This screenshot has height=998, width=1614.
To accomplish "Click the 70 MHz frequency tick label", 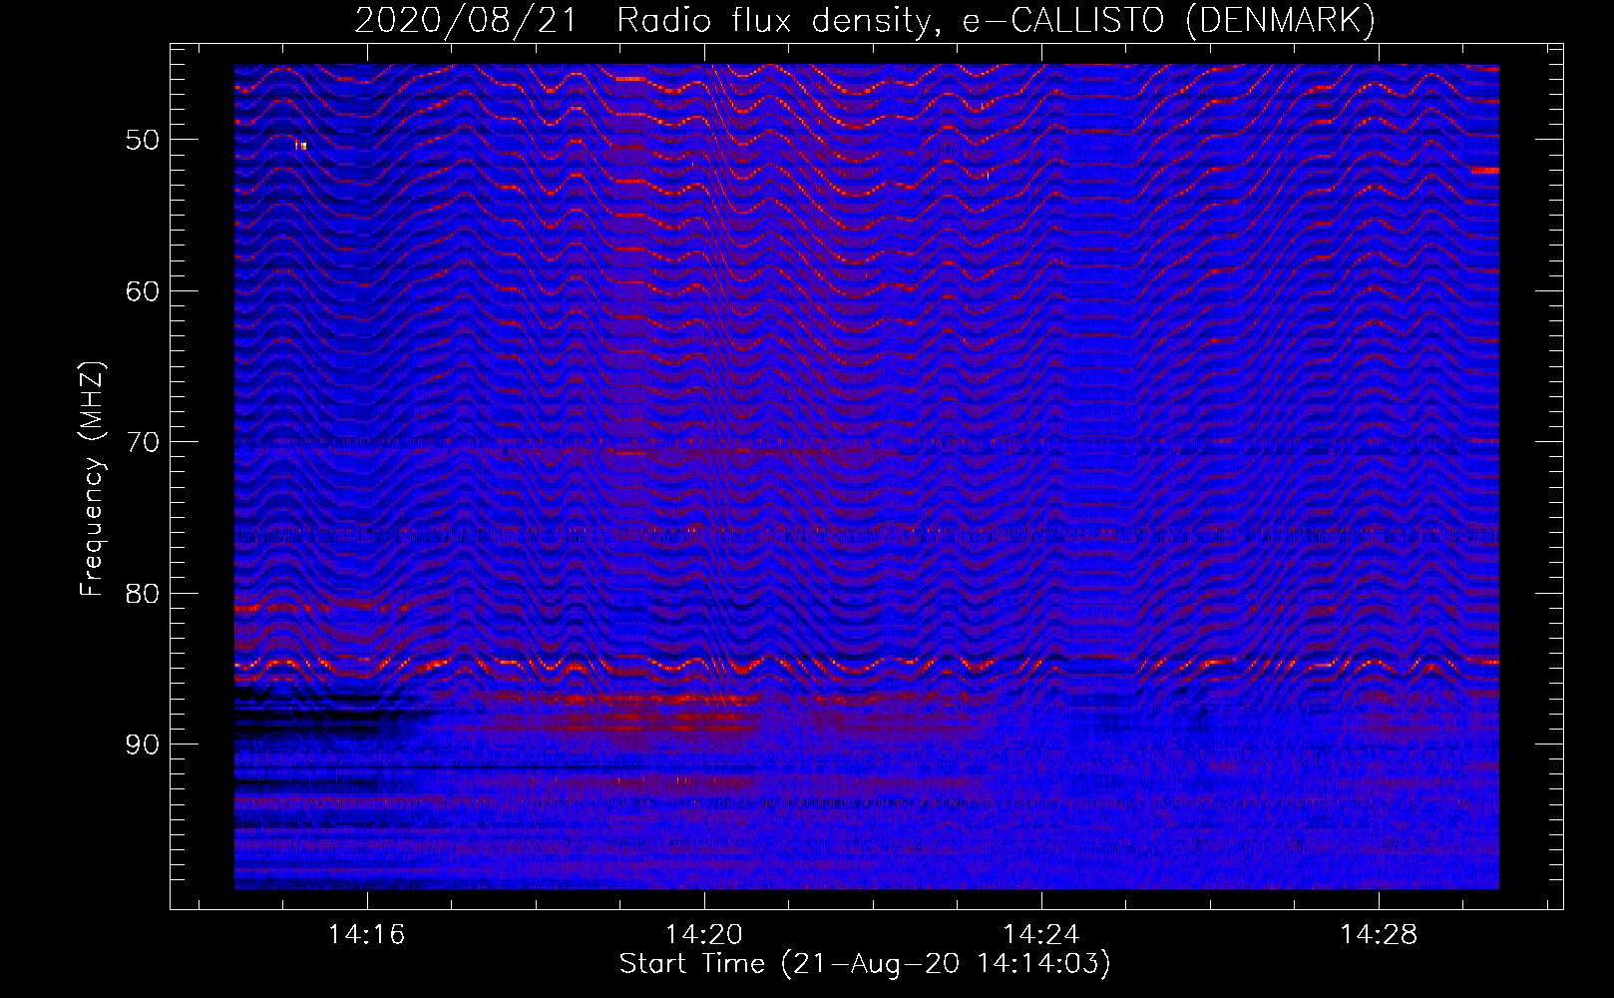I will click(143, 442).
